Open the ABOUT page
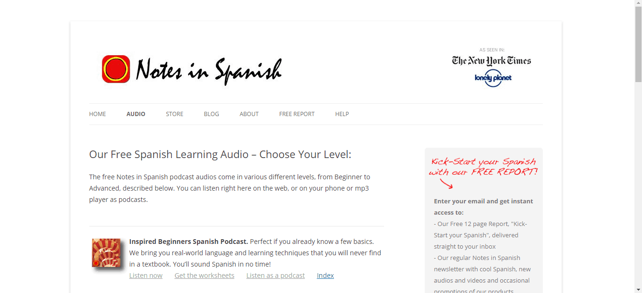The image size is (642, 293). tap(249, 114)
